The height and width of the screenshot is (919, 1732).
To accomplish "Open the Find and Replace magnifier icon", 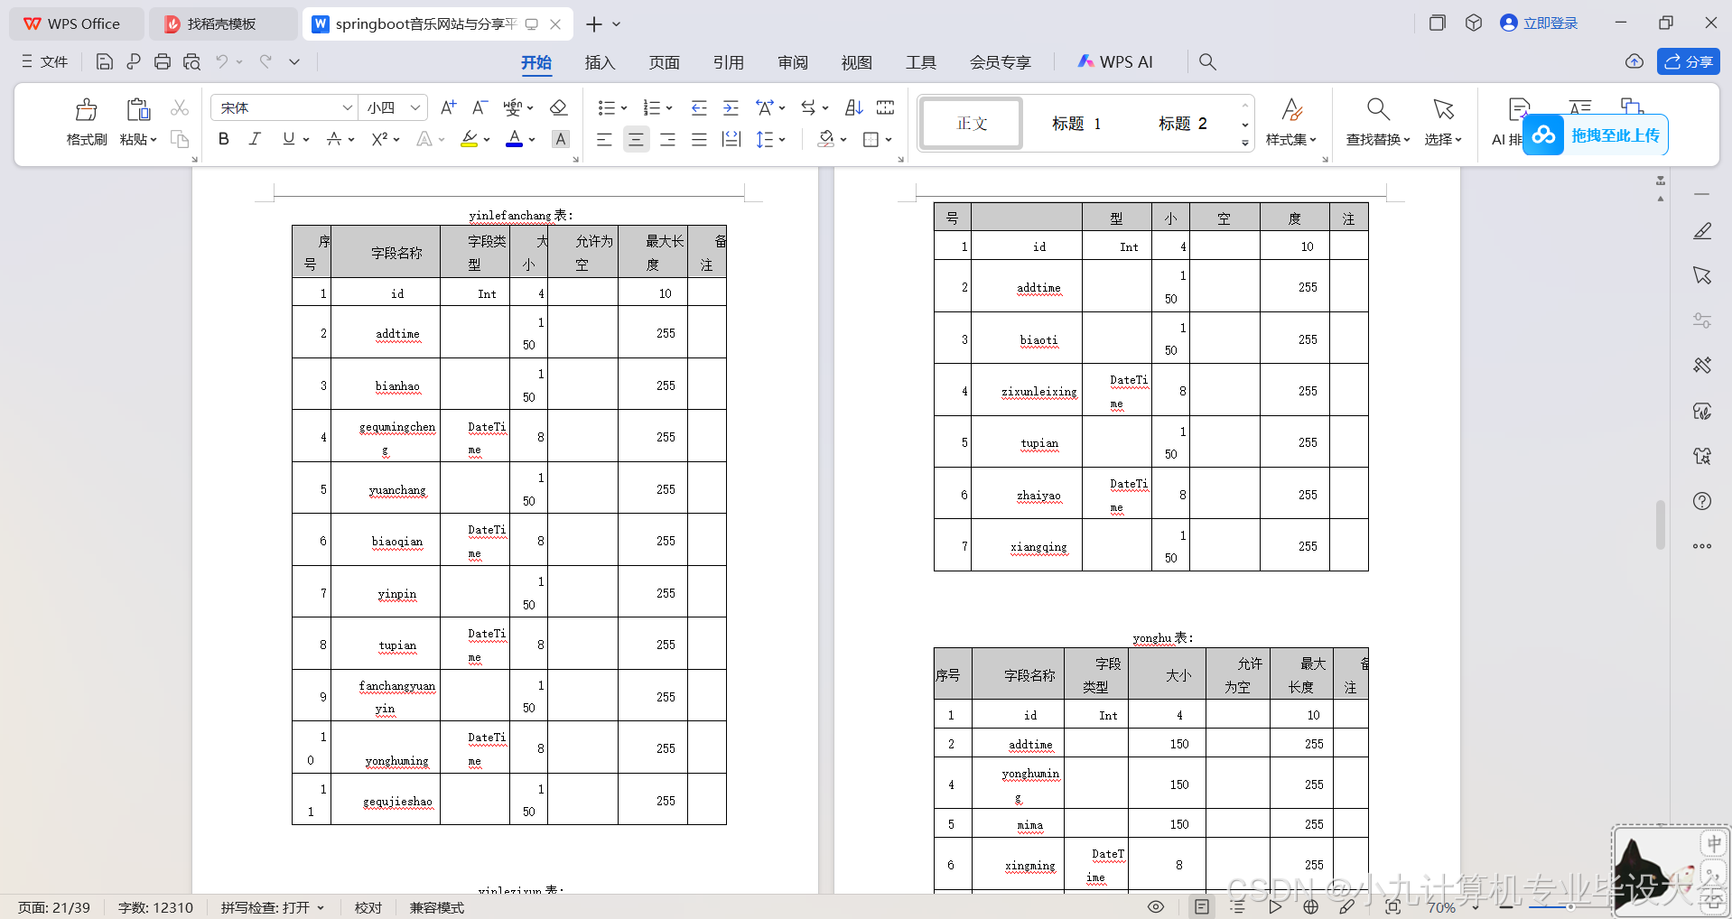I will coord(1378,110).
